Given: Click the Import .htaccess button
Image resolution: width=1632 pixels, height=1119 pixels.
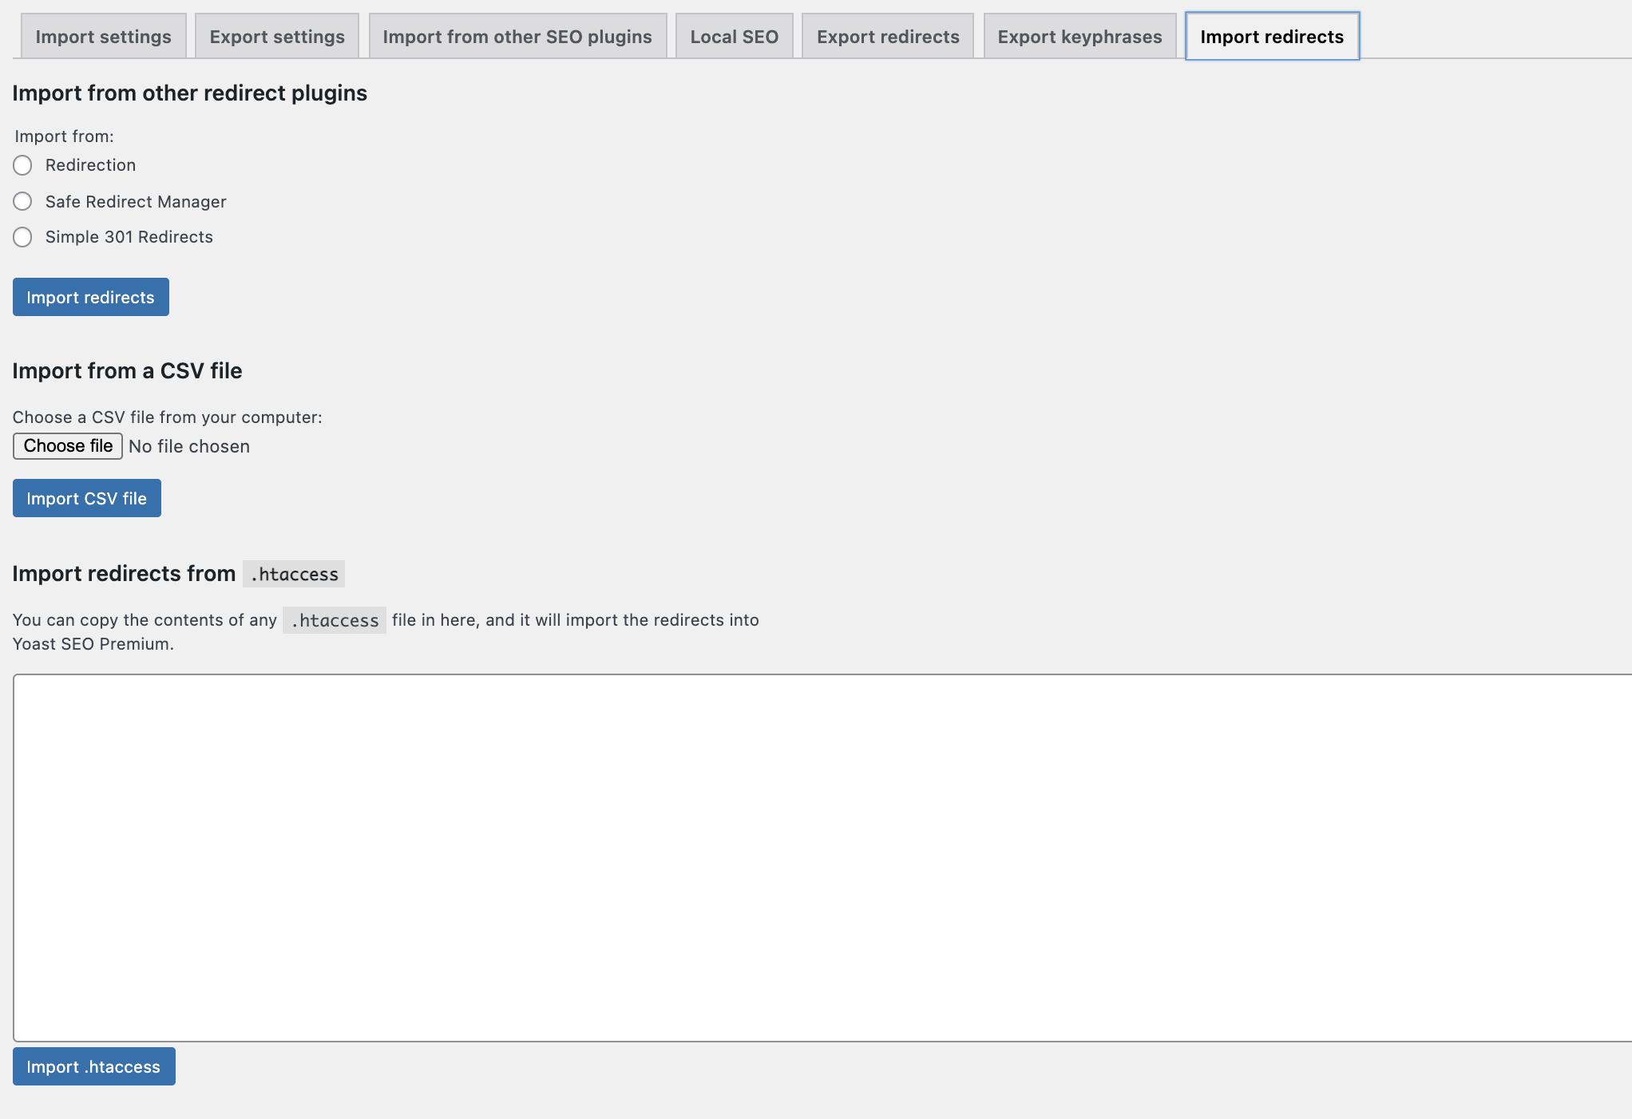Looking at the screenshot, I should [x=93, y=1066].
